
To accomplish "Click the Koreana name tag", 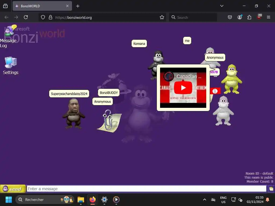I will [x=139, y=44].
